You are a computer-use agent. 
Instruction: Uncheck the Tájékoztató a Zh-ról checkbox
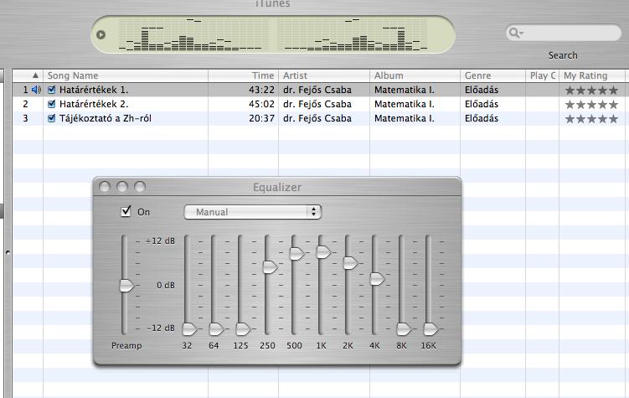(51, 118)
